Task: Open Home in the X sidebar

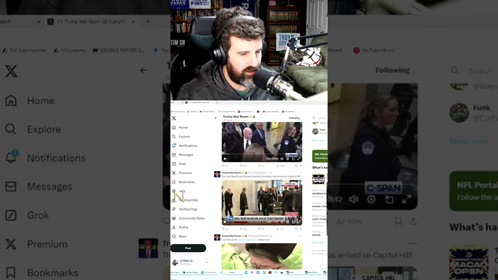Action: (x=180, y=128)
